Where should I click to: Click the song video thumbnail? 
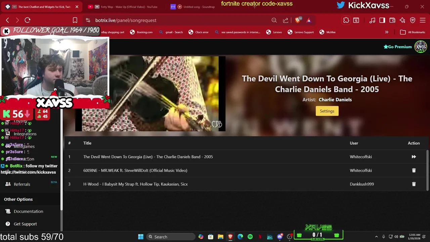pyautogui.click(x=150, y=93)
